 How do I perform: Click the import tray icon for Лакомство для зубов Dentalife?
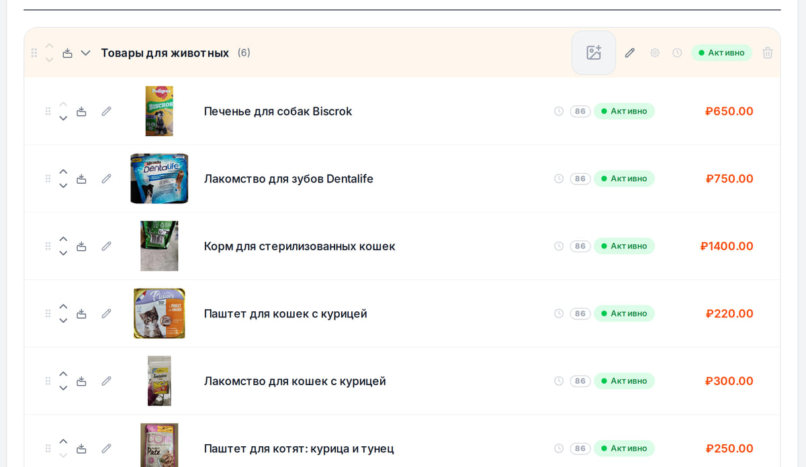pyautogui.click(x=81, y=178)
